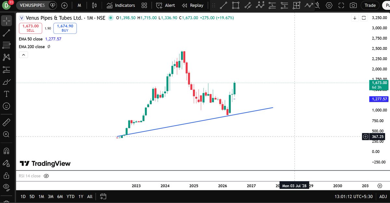Open the Trade panel button

point(370,5)
